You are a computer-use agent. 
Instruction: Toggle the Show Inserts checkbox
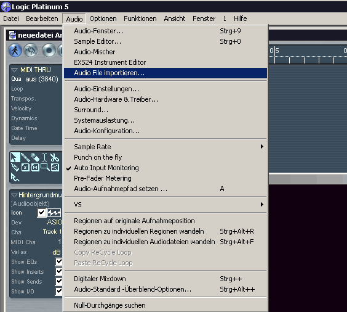pyautogui.click(x=59, y=271)
